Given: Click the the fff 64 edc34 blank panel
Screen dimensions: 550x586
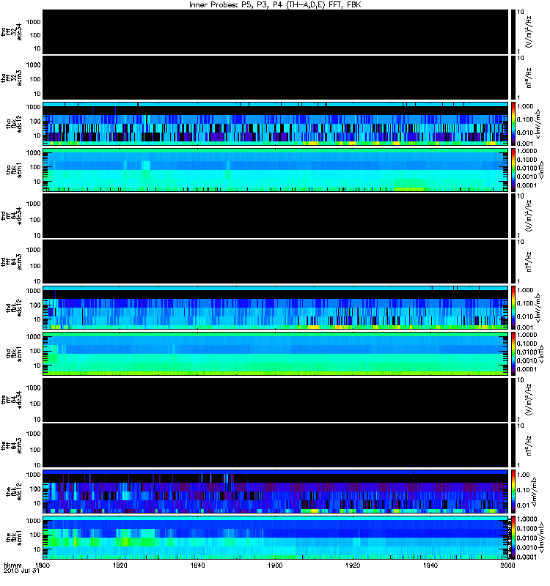Looking at the screenshot, I should click(x=275, y=400).
